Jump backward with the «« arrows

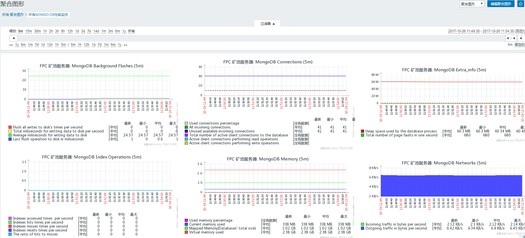pos(11,45)
